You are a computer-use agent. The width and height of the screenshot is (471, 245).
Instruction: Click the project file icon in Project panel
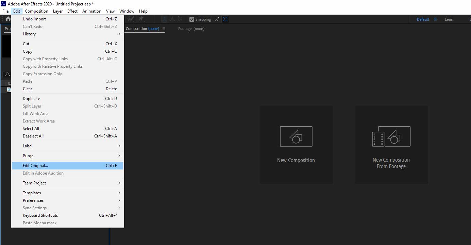pyautogui.click(x=9, y=89)
